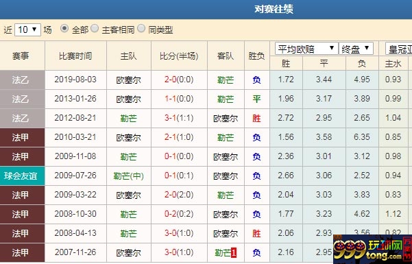Open the 2009-11-08 match score 0-1
The height and width of the screenshot is (264, 412).
click(171, 156)
